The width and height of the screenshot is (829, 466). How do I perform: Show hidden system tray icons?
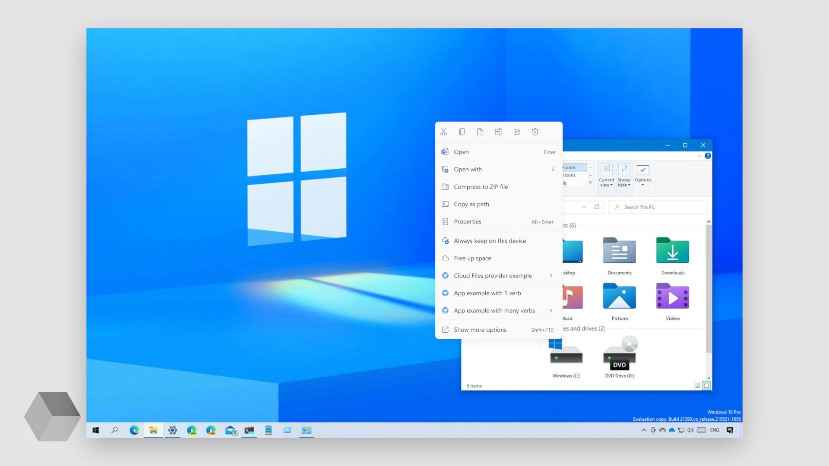(x=644, y=430)
